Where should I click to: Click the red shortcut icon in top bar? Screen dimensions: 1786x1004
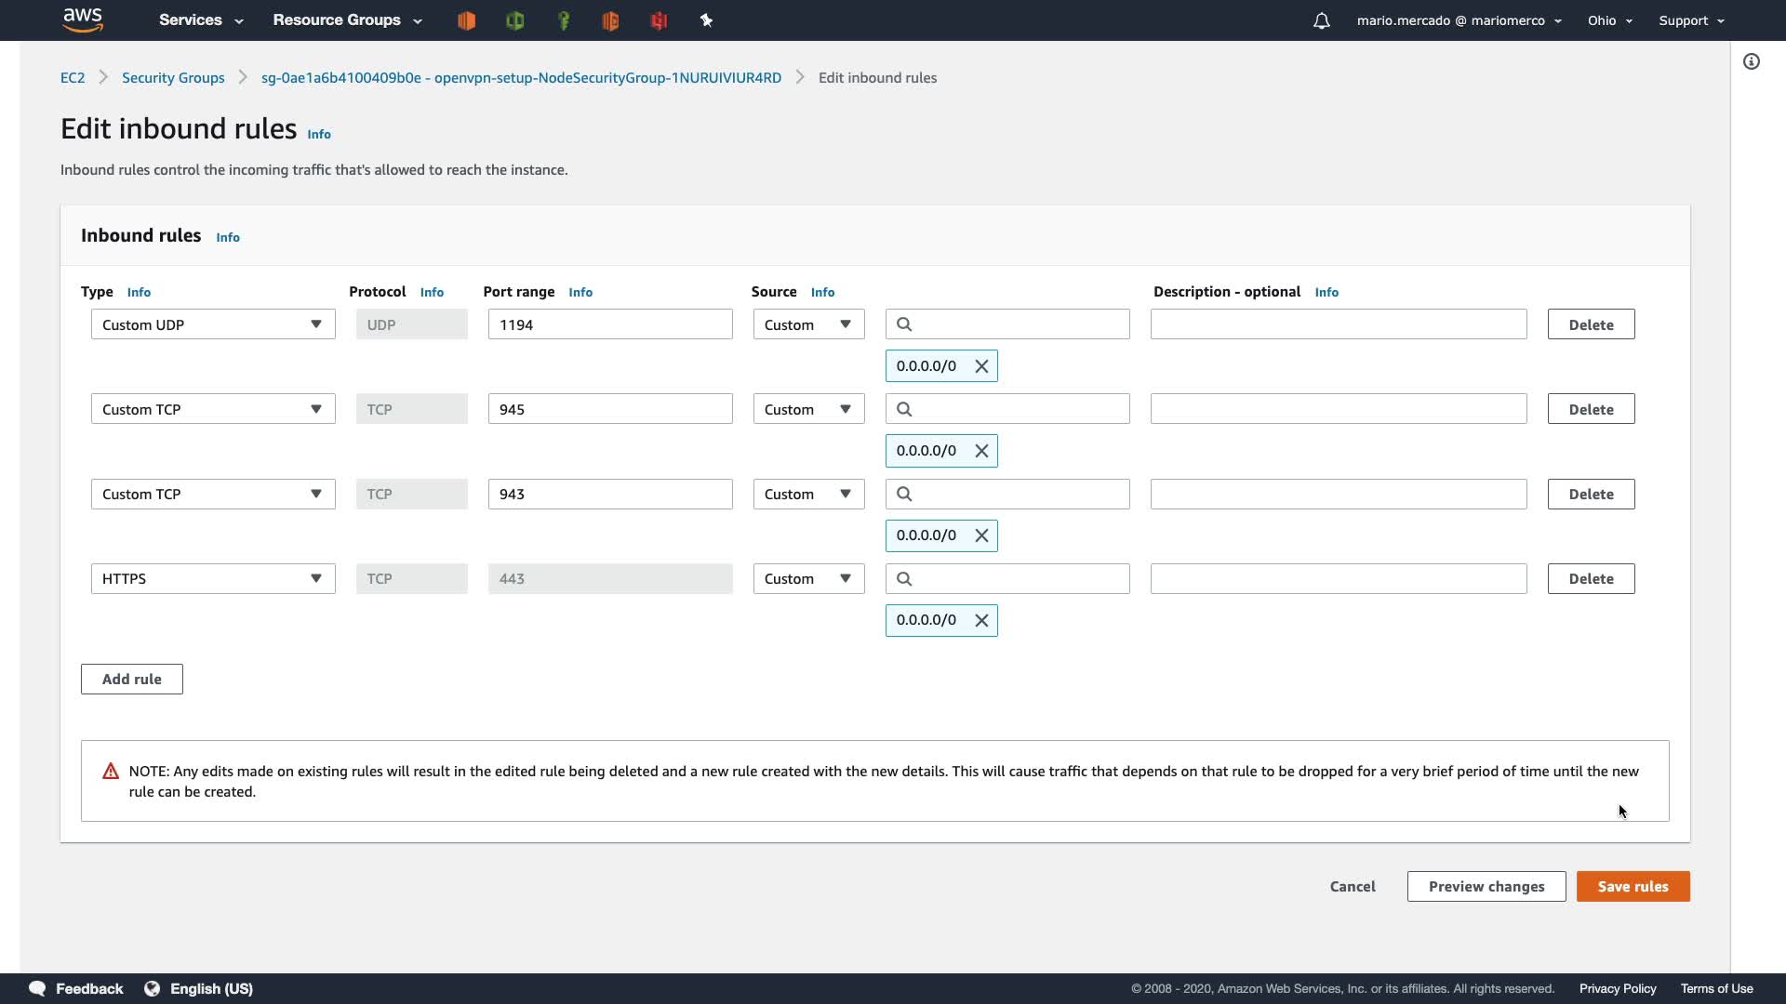[660, 20]
